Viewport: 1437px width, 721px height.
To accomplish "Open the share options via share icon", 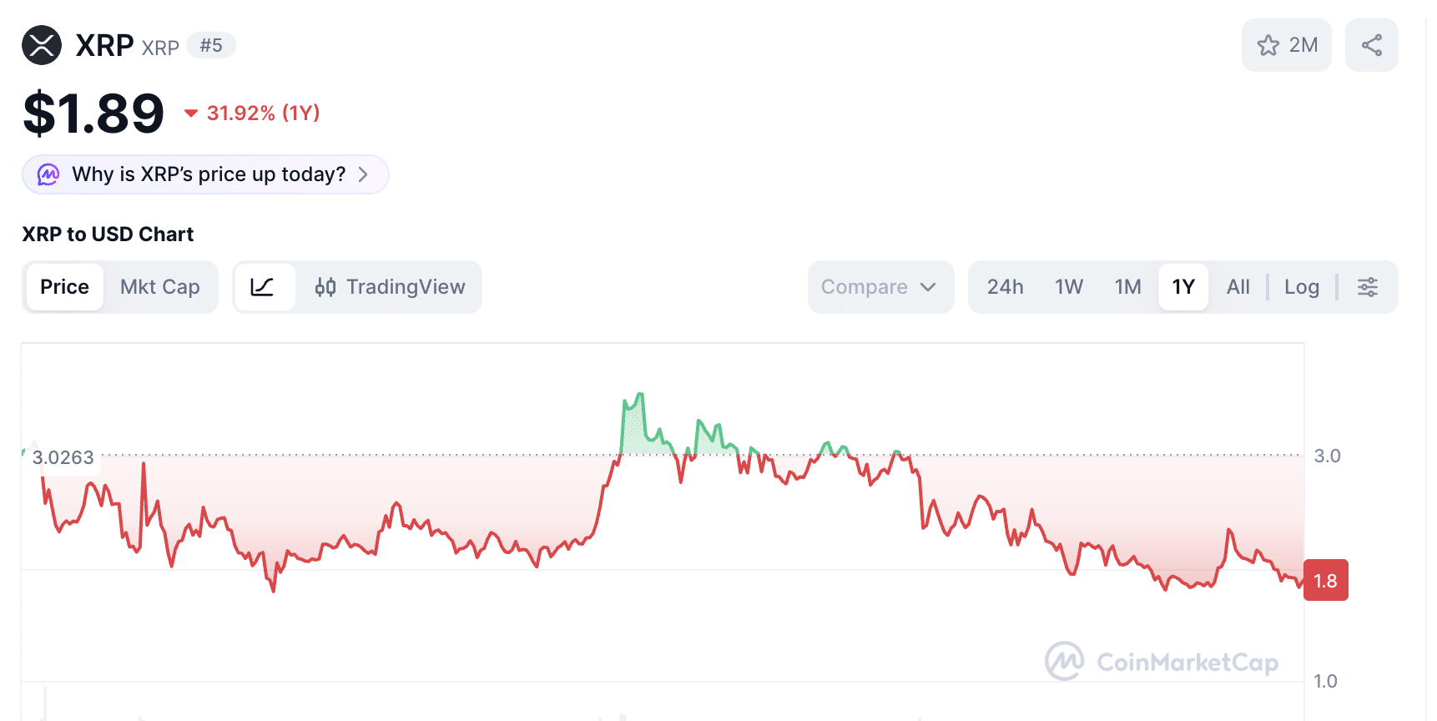I will click(x=1371, y=45).
